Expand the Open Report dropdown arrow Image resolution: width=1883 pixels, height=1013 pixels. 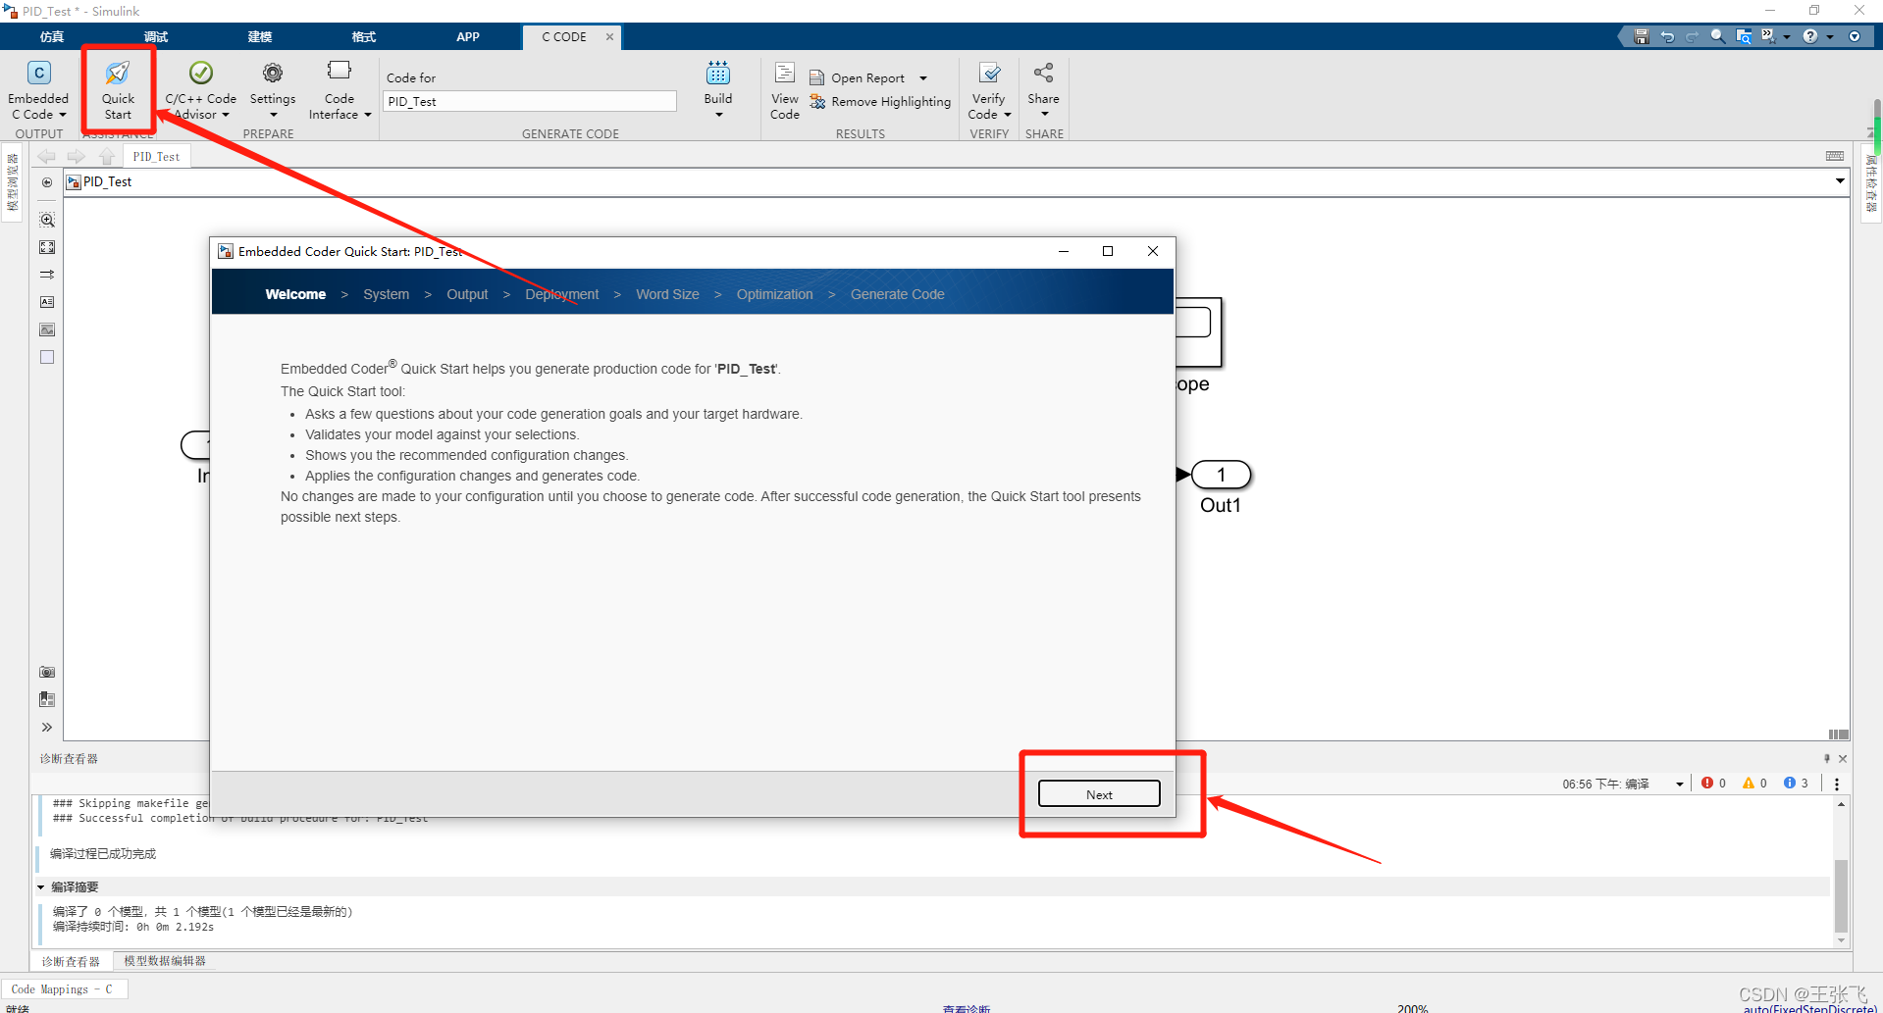[x=923, y=78]
